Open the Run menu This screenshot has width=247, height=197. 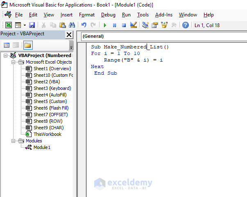point(126,15)
